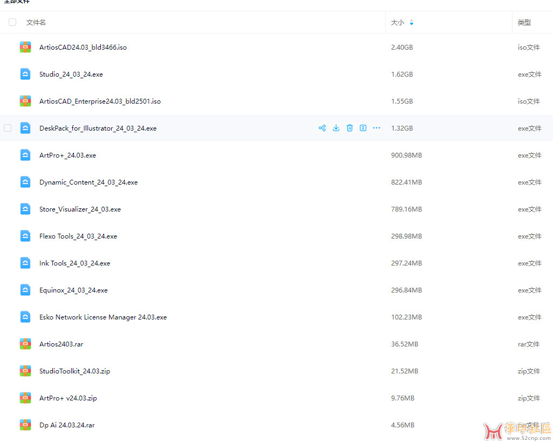The height and width of the screenshot is (442, 553).
Task: Click the 36.52MB size value
Action: pyautogui.click(x=405, y=344)
